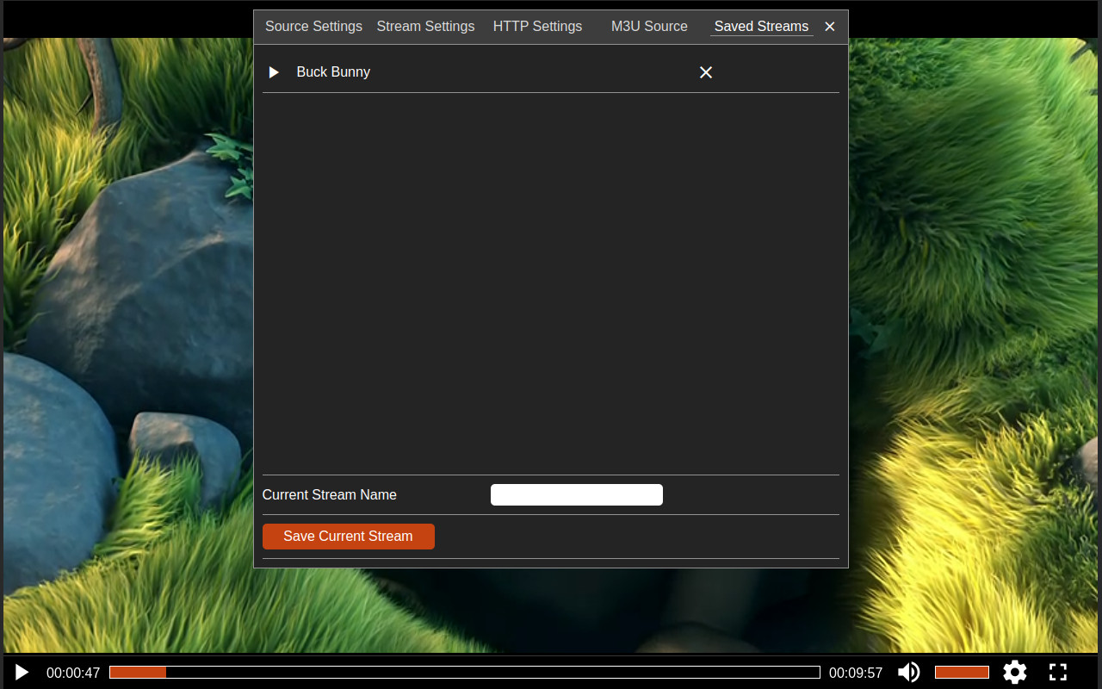The height and width of the screenshot is (689, 1102).
Task: Close the settings dialog
Action: [829, 26]
